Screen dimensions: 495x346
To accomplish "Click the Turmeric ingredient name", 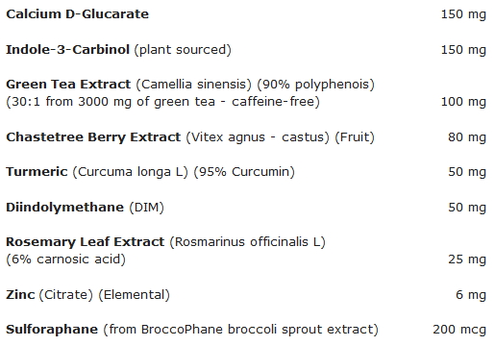I will 37,172.
